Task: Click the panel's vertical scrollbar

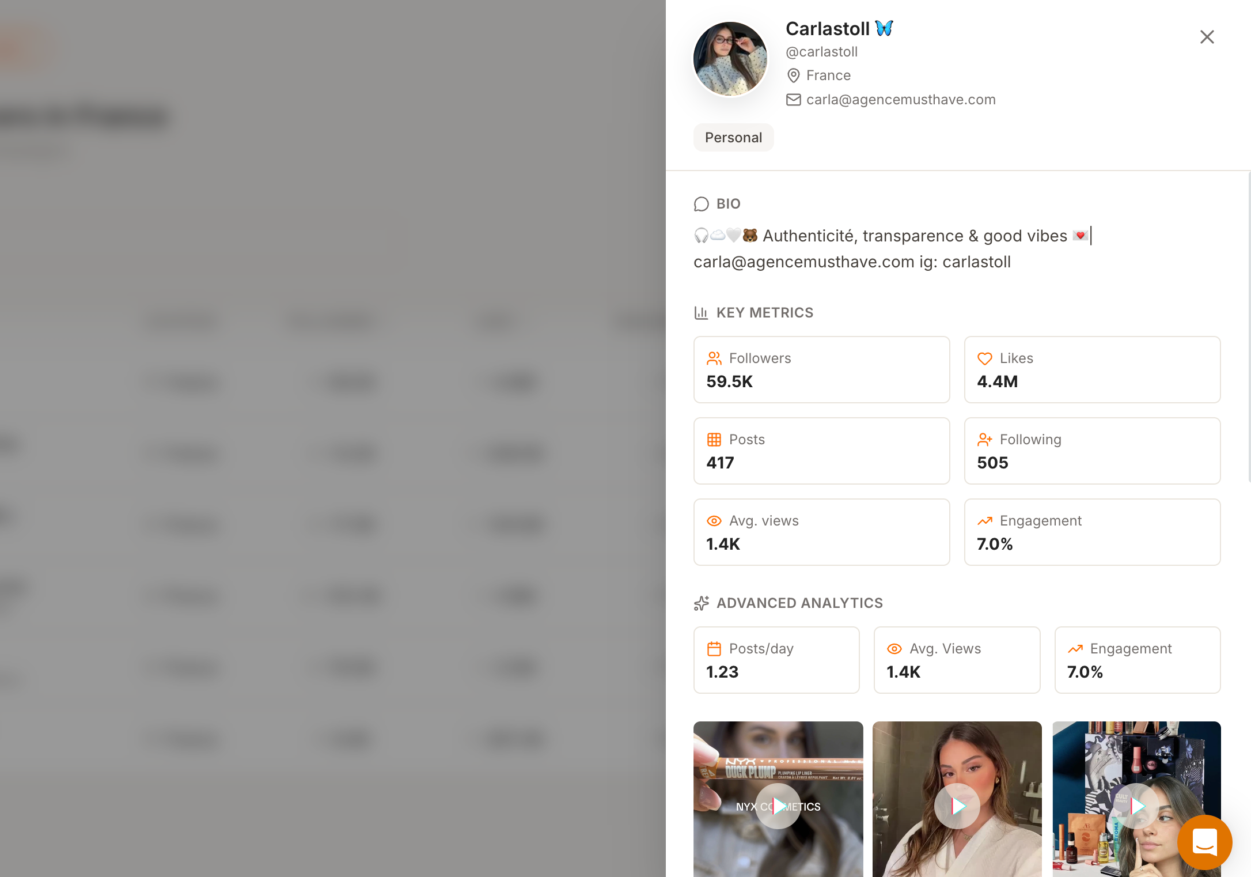Action: [x=1249, y=326]
